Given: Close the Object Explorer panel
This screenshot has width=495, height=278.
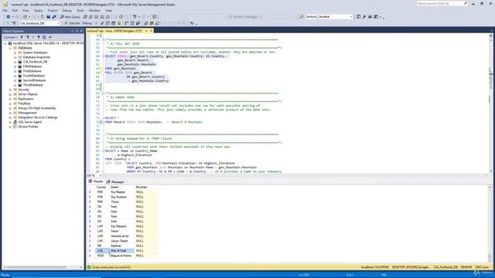Looking at the screenshot, I should coord(81,31).
